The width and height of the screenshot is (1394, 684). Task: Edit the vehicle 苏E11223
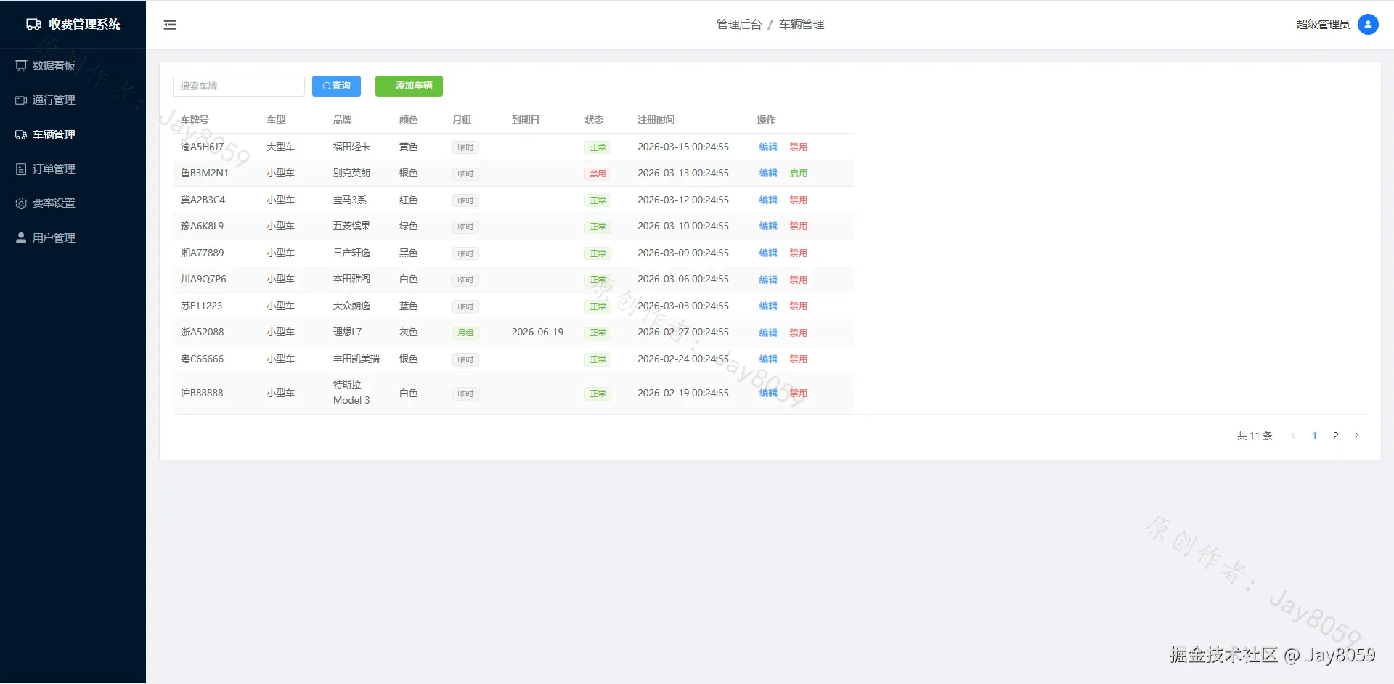click(x=768, y=306)
